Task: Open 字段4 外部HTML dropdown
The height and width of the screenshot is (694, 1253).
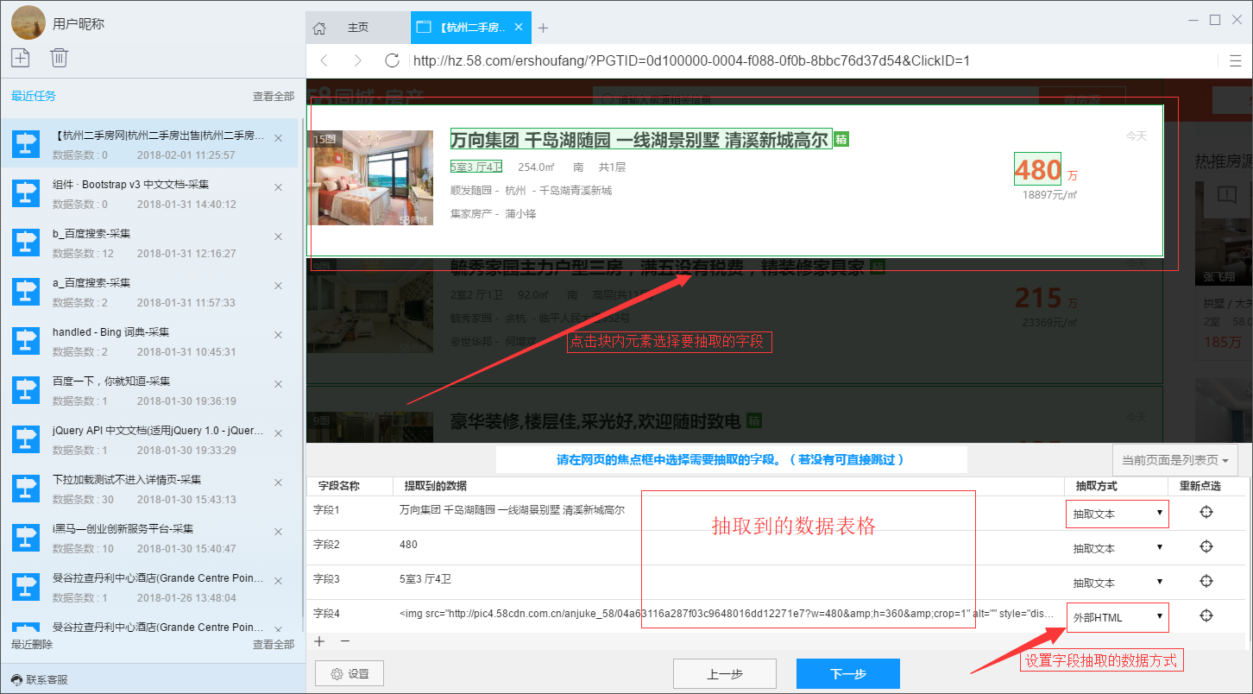Action: 1118,616
